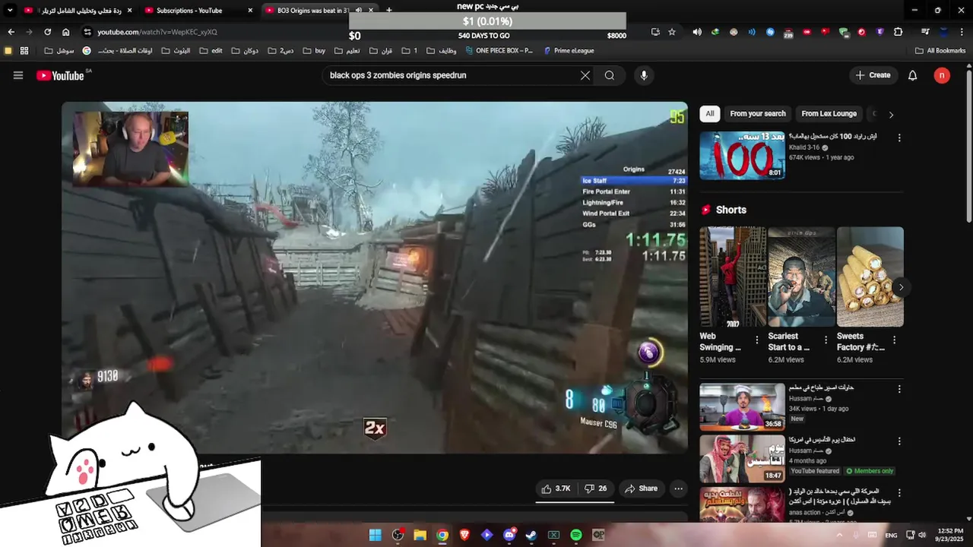Open options for the 36:58 Hussam video
This screenshot has height=547, width=973.
[x=899, y=389]
